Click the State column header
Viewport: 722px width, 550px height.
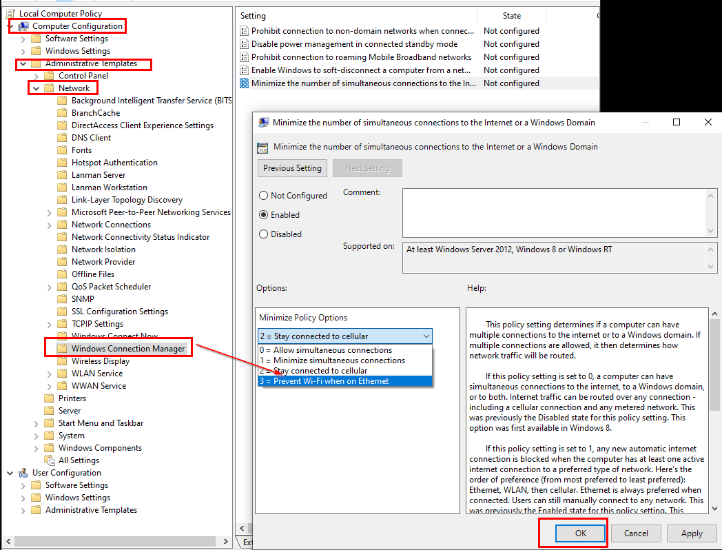click(512, 16)
